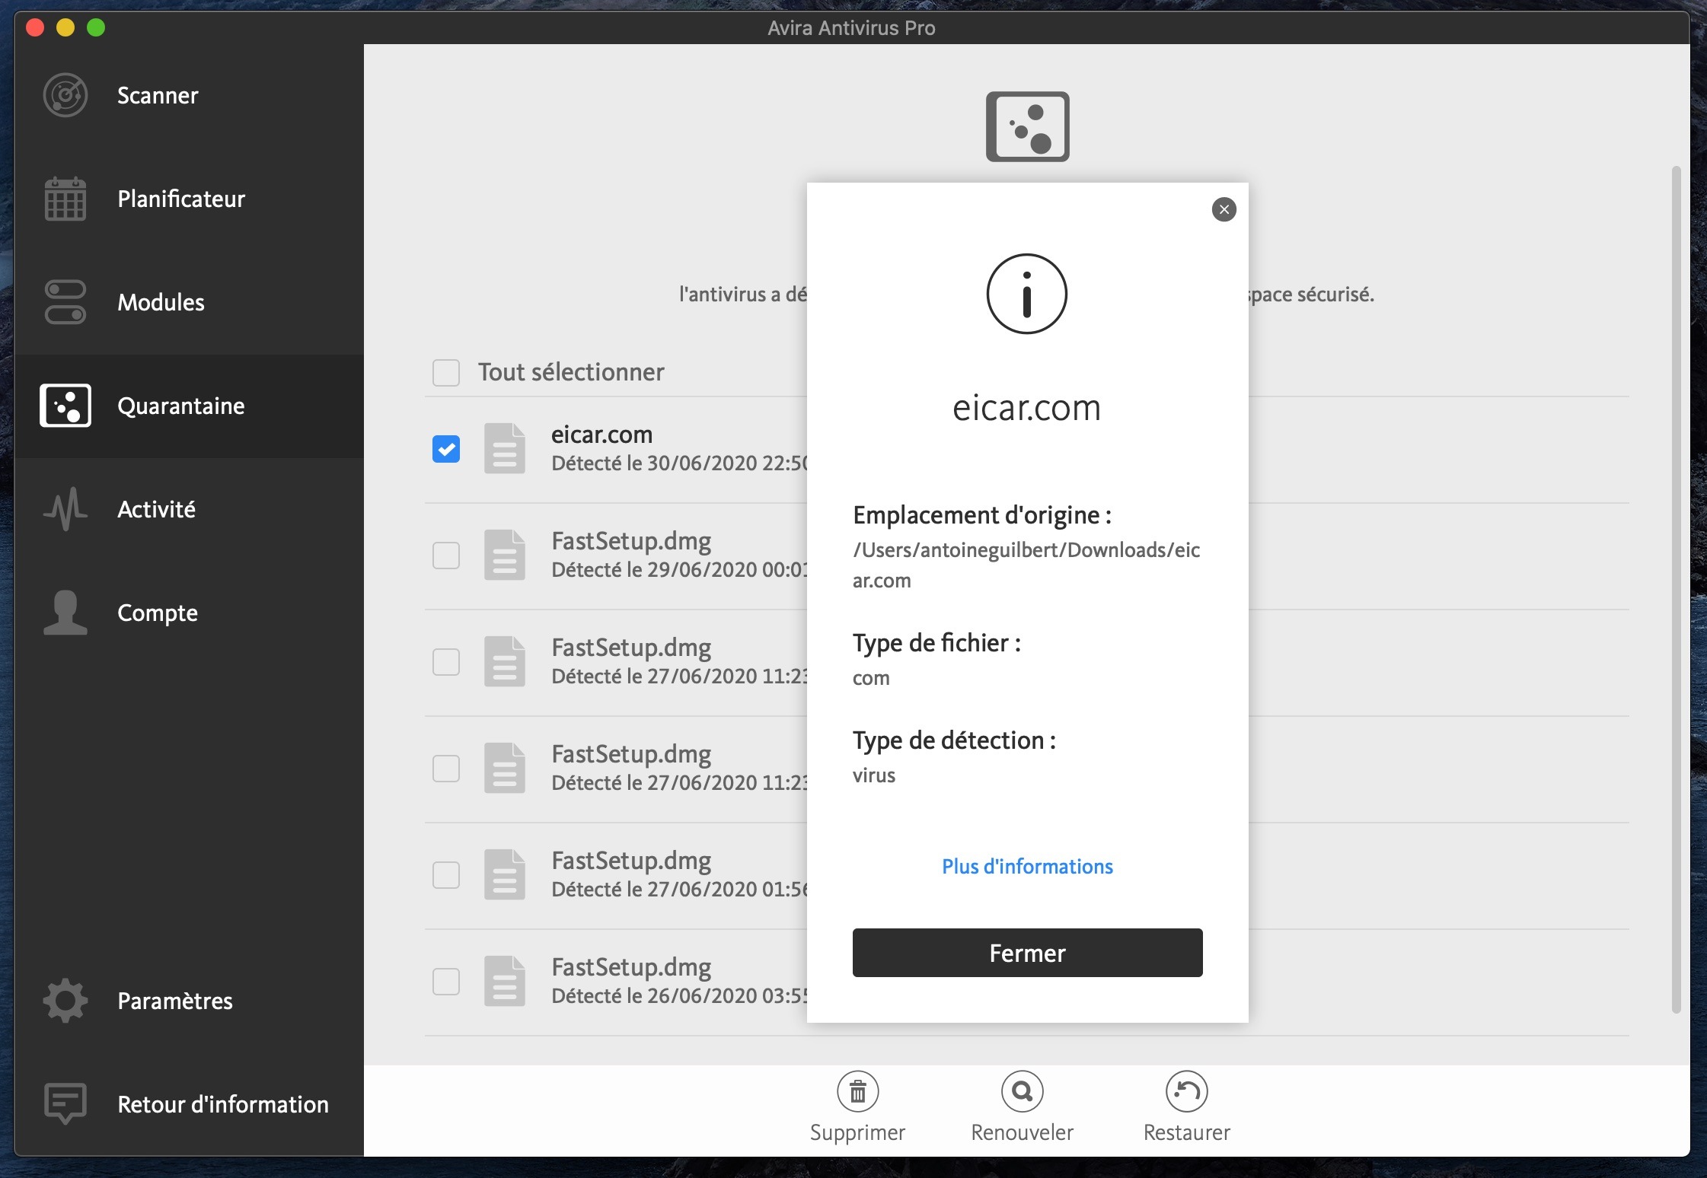Click file icon of FastSetup.dmg 27/06/2020 01:56
Viewport: 1707px width, 1178px height.
pos(505,874)
